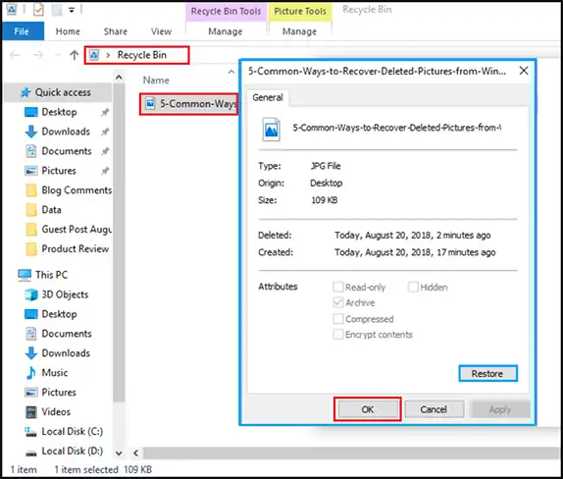
Task: Go back using the Back arrow
Action: pos(15,55)
